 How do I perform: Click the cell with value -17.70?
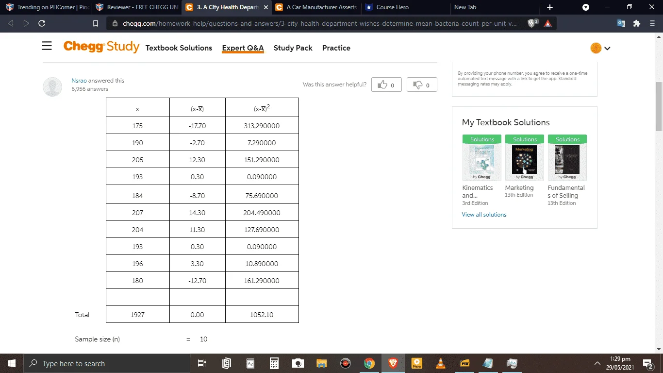tap(197, 126)
